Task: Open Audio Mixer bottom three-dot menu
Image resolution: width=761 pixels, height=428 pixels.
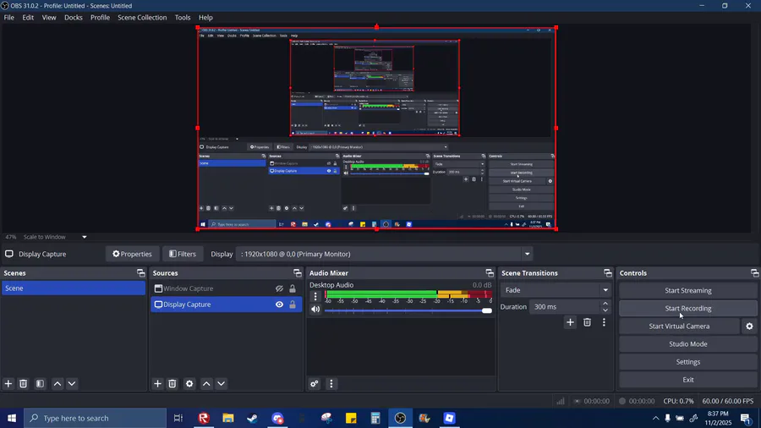Action: coord(331,383)
